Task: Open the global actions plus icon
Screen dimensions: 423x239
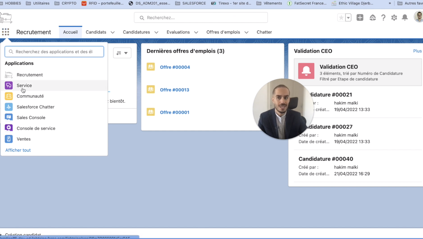Action: 360,18
